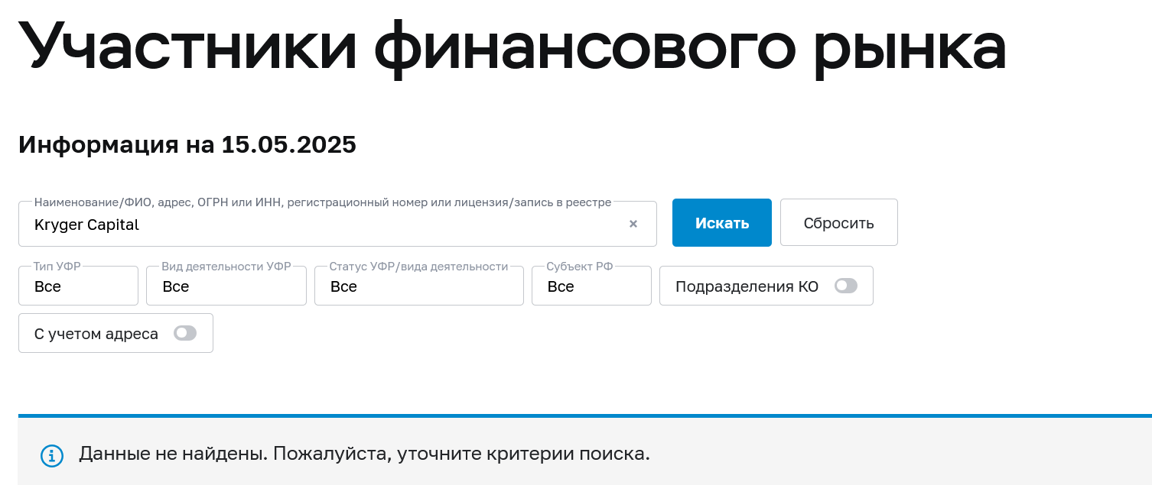The height and width of the screenshot is (485, 1152).
Task: Toggle the С учетом адреса switch
Action: click(x=185, y=333)
